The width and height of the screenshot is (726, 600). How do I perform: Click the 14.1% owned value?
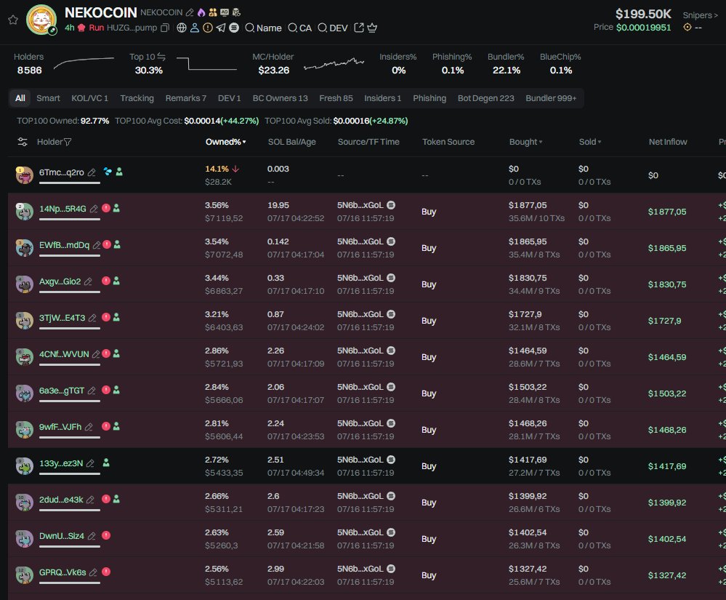[217, 169]
